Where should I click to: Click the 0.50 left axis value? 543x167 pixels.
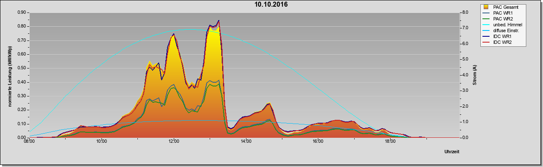pos(22,68)
